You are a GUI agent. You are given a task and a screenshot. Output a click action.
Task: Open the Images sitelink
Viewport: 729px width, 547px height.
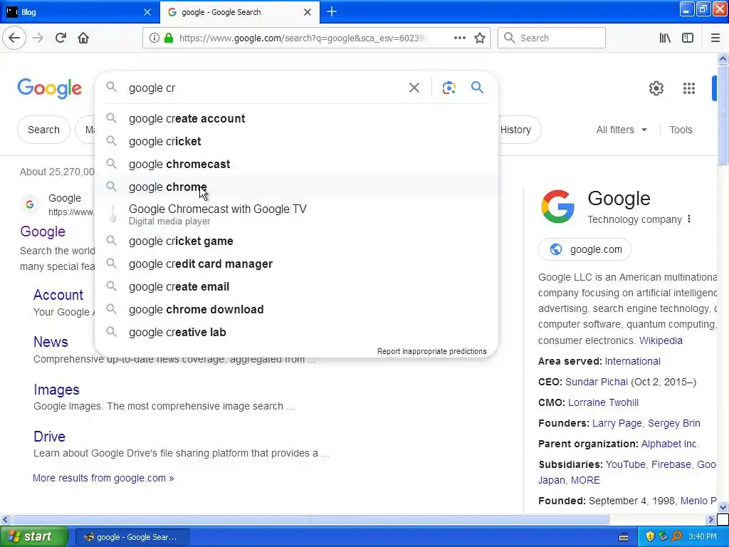click(56, 390)
